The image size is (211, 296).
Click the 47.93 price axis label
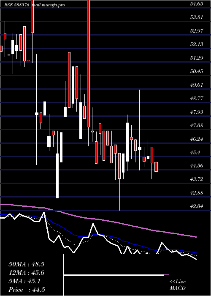[197, 112]
